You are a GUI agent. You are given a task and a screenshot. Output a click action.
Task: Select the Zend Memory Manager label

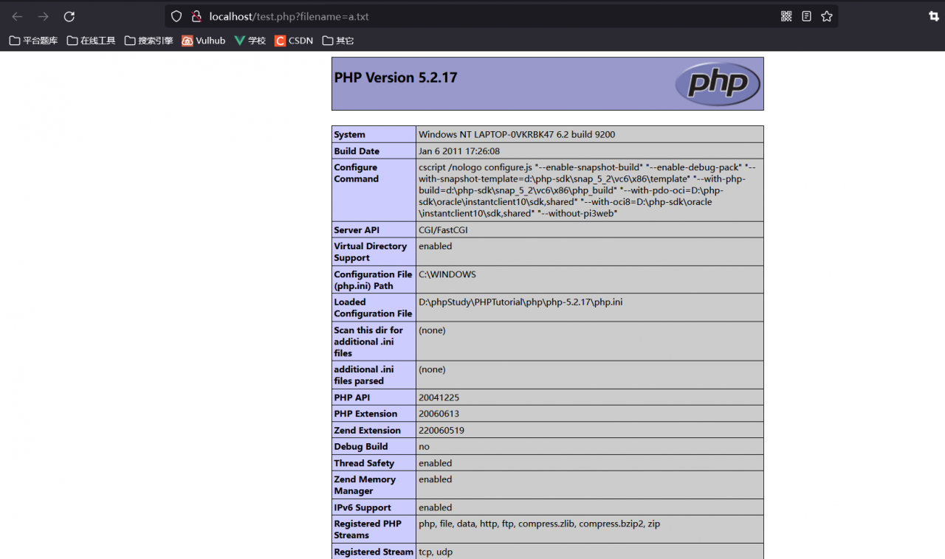point(365,485)
